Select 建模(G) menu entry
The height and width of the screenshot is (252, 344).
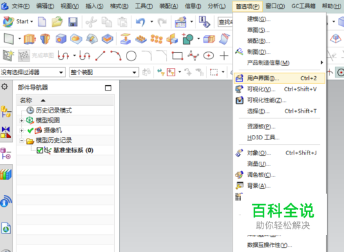click(x=279, y=19)
